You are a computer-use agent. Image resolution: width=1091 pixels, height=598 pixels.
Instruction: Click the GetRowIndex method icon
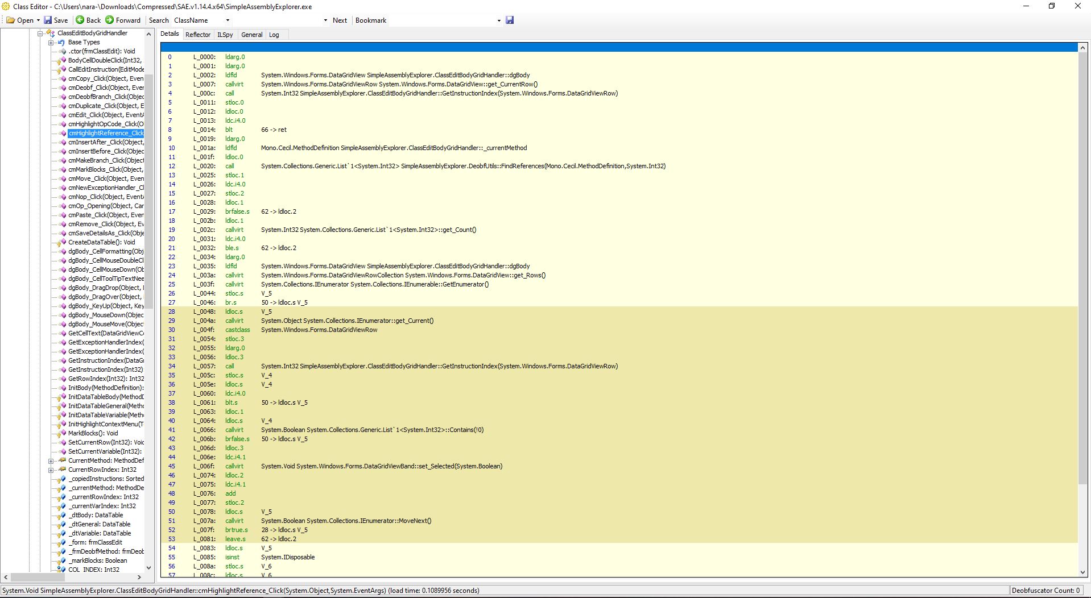coord(63,379)
